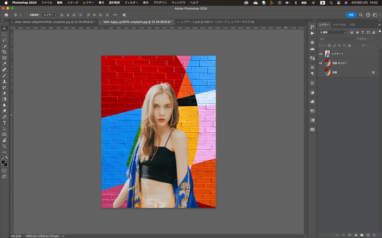Open the フィルター menu
This screenshot has width=382, height=238.
point(131,3)
